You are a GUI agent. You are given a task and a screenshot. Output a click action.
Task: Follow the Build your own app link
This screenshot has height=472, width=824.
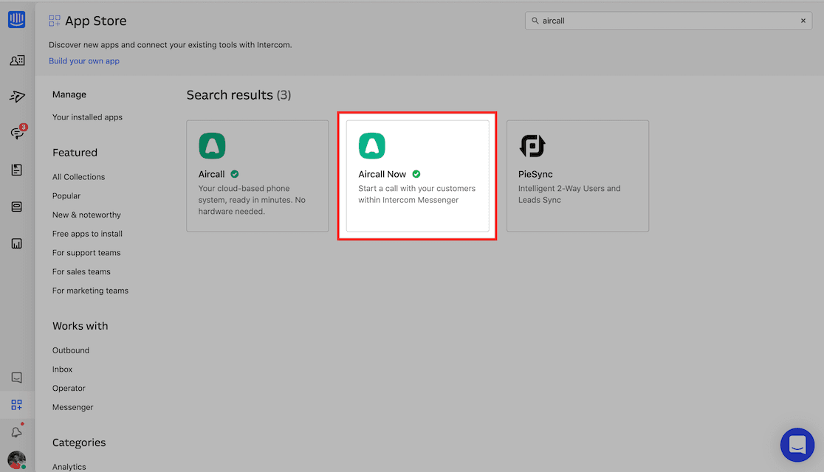point(84,61)
